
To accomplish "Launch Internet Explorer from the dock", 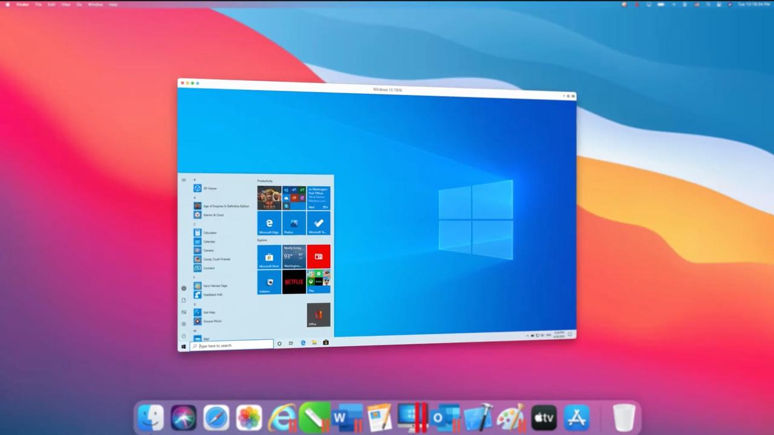I will click(281, 418).
